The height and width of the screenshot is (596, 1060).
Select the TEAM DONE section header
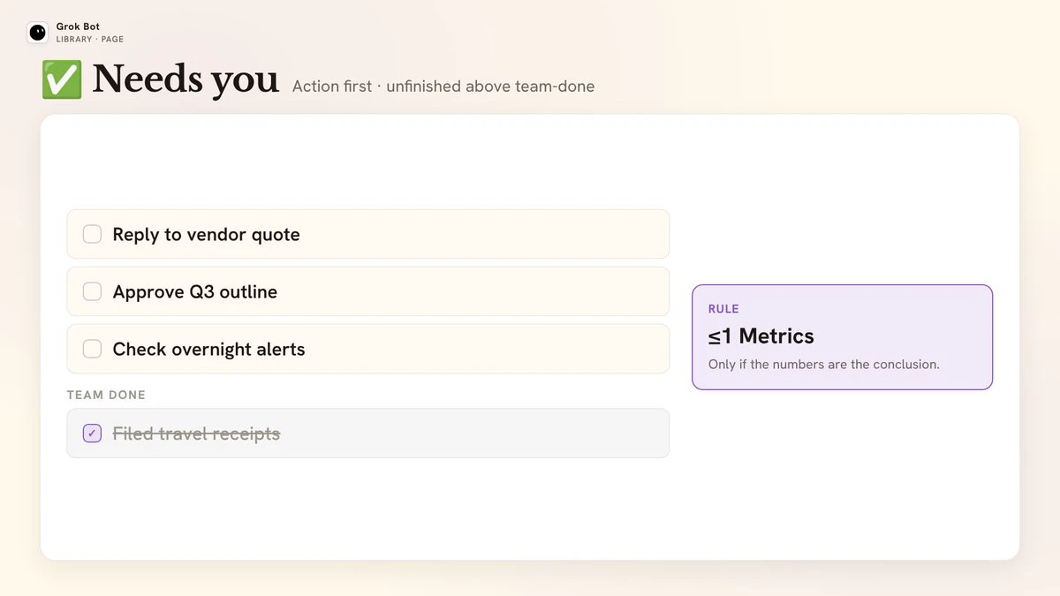tap(106, 395)
